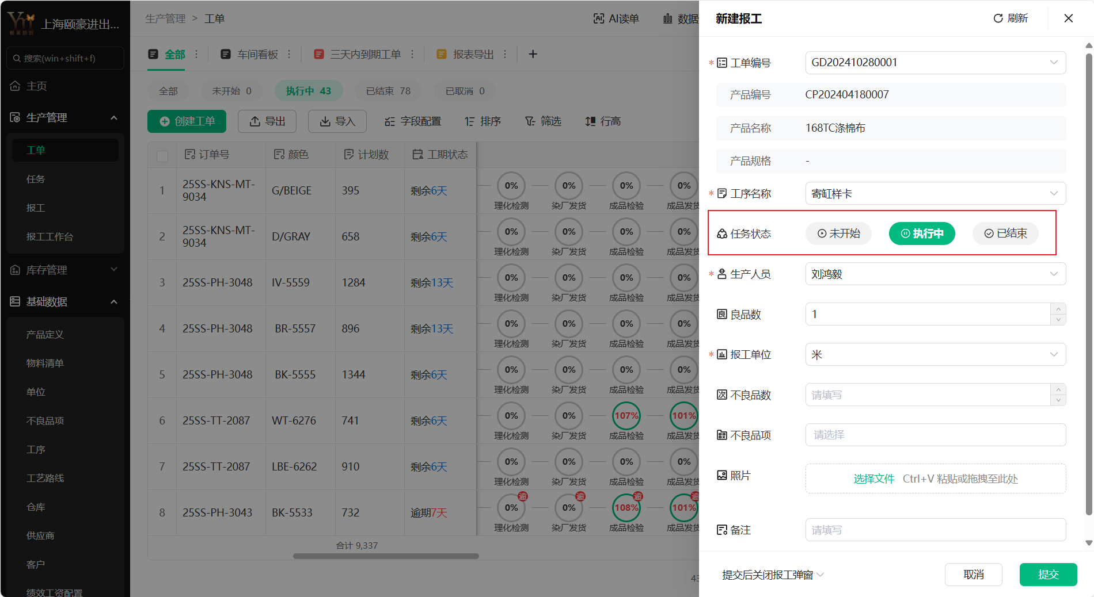This screenshot has width=1094, height=597.
Task: Open 报工工作台 in the sidebar
Action: tap(50, 236)
